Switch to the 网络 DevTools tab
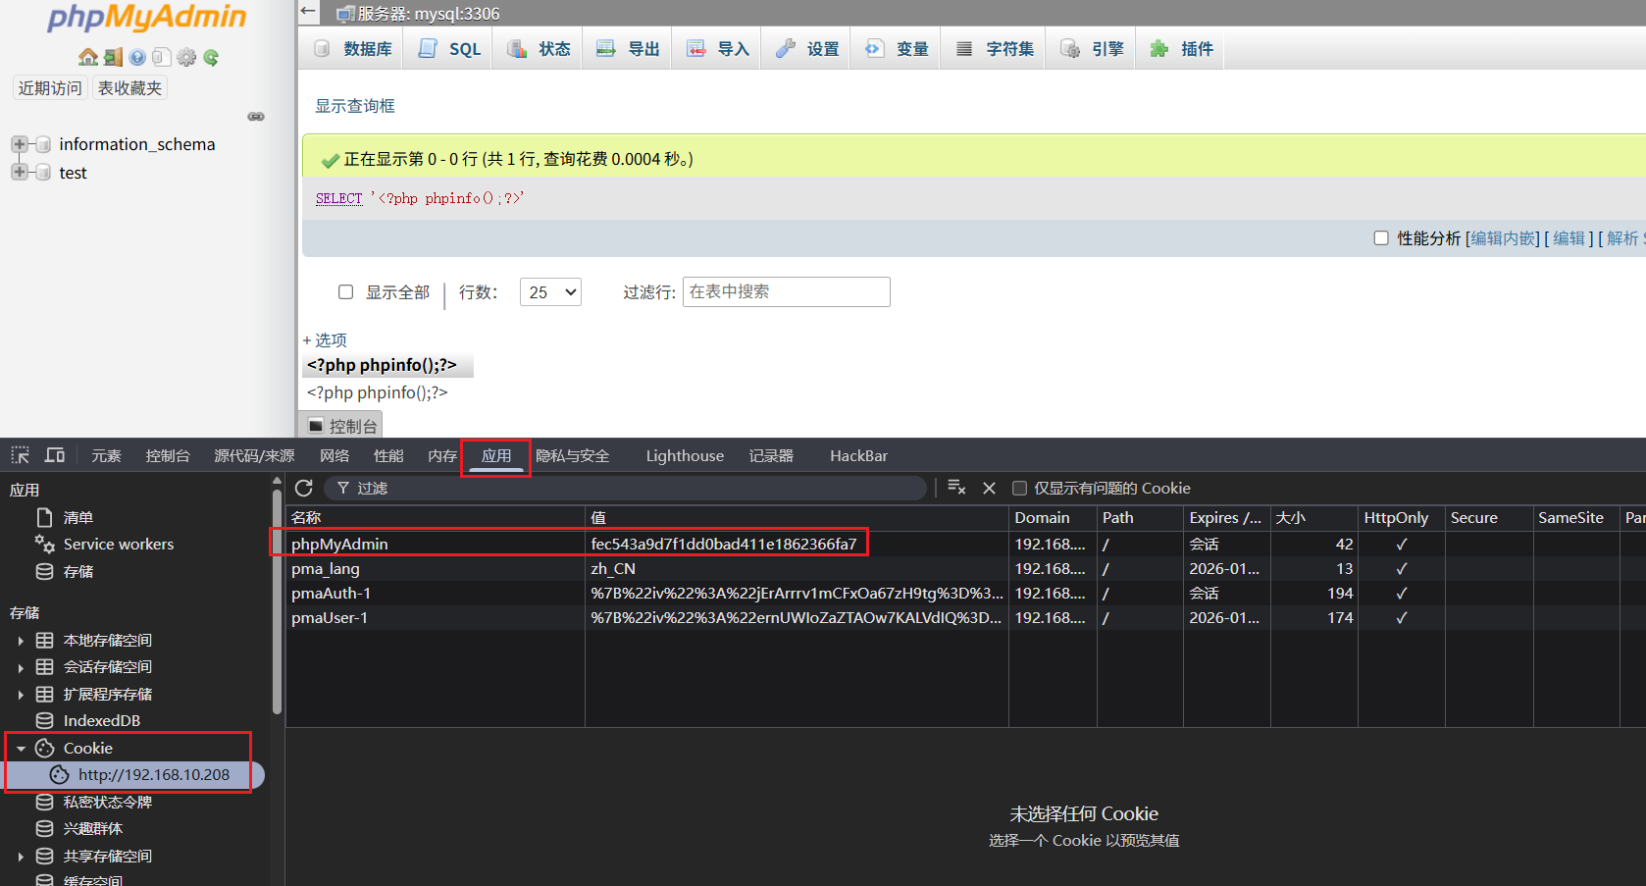Image resolution: width=1646 pixels, height=886 pixels. point(334,456)
